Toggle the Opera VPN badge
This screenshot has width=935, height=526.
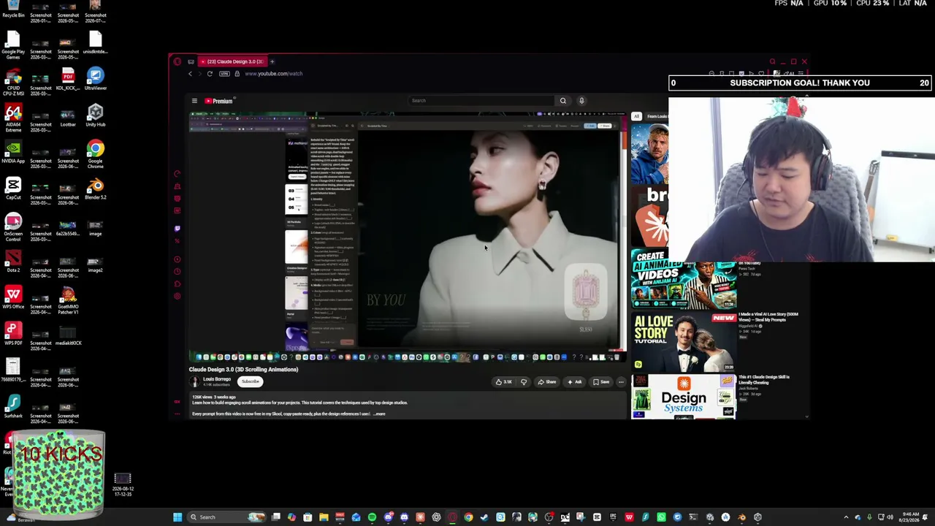224,74
